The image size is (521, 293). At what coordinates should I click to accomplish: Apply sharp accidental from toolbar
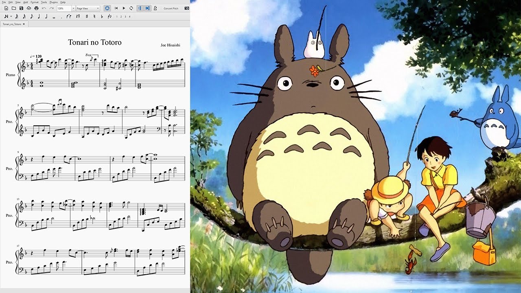click(x=87, y=16)
